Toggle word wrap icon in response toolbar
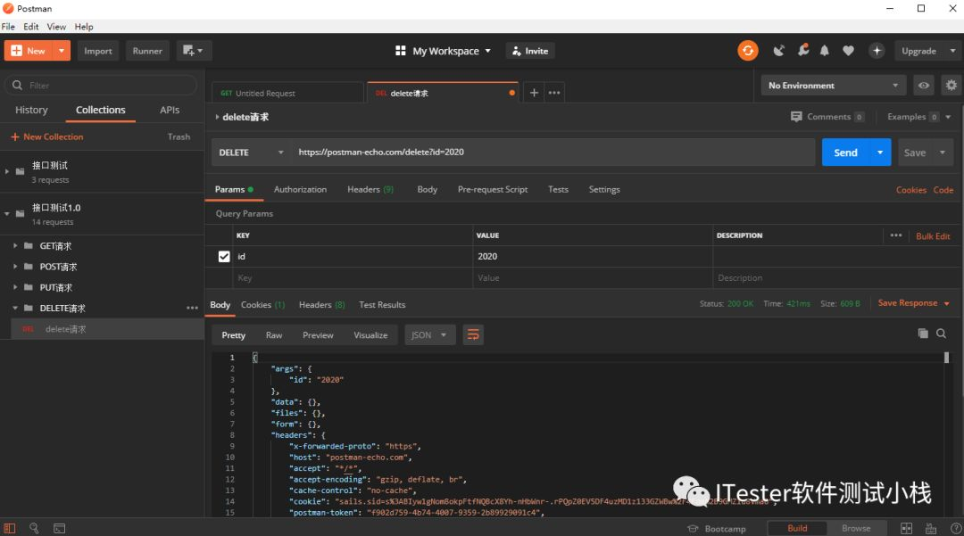Viewport: 964px width, 536px height. coord(473,334)
